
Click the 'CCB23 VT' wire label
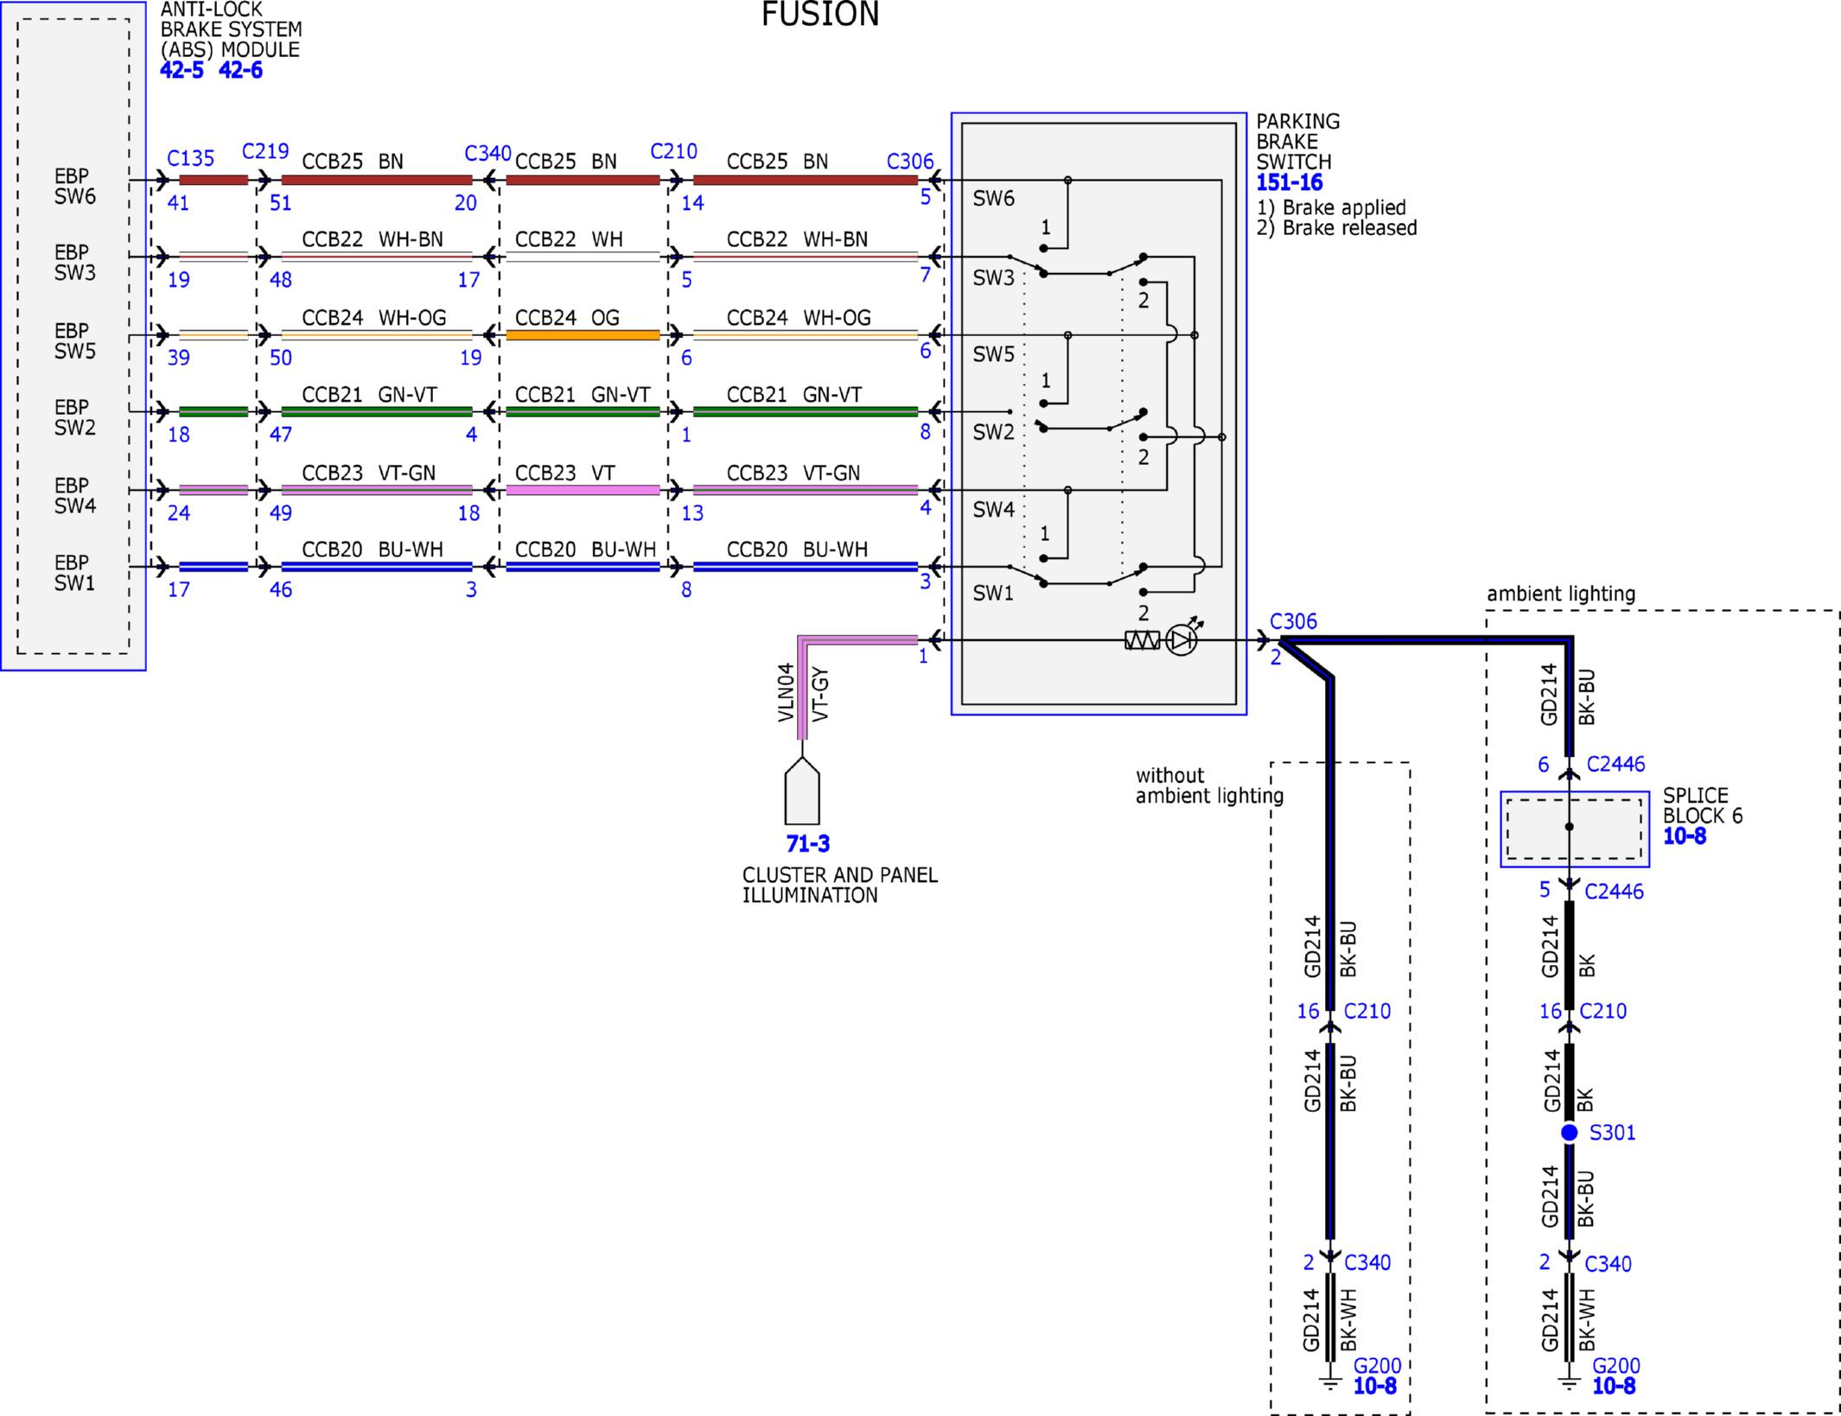(x=565, y=473)
